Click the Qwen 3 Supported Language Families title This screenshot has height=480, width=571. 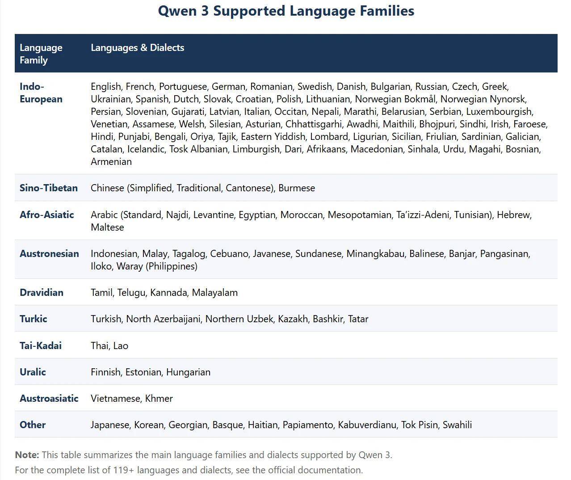(x=286, y=11)
